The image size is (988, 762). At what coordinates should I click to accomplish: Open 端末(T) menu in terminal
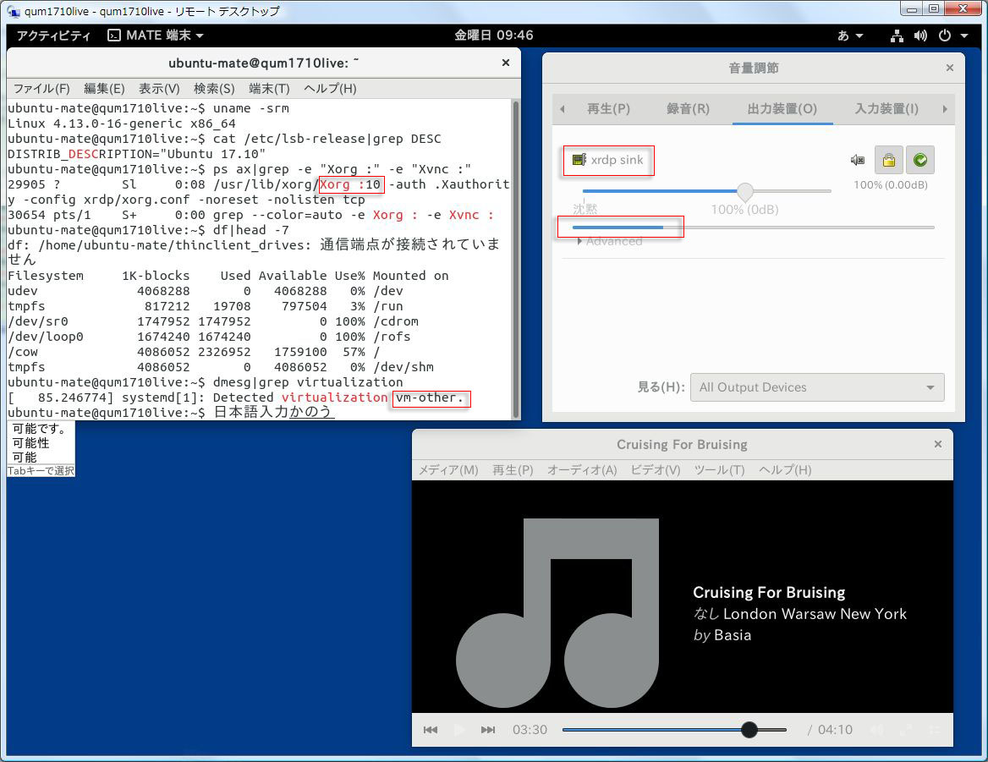pyautogui.click(x=269, y=88)
